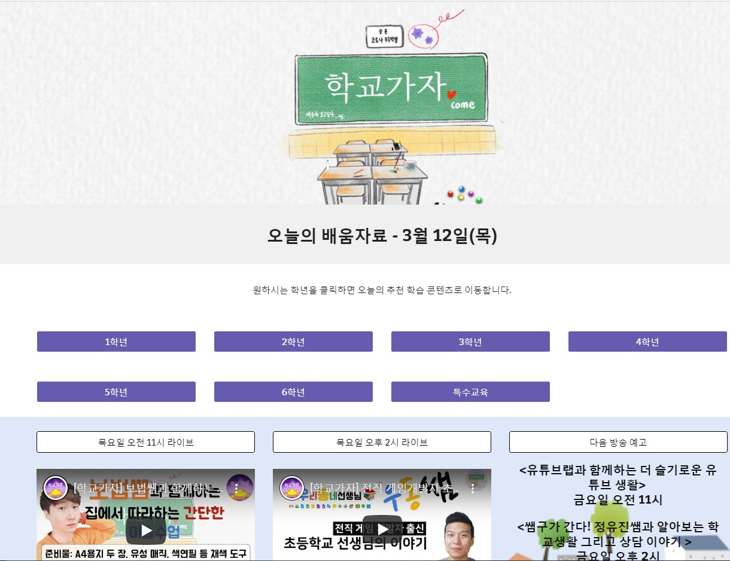The height and width of the screenshot is (561, 730).
Task: Click the instruction text '원하시는 학년을 클릭하면'
Action: (x=304, y=291)
